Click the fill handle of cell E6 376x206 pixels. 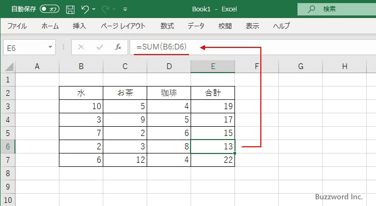tap(234, 153)
